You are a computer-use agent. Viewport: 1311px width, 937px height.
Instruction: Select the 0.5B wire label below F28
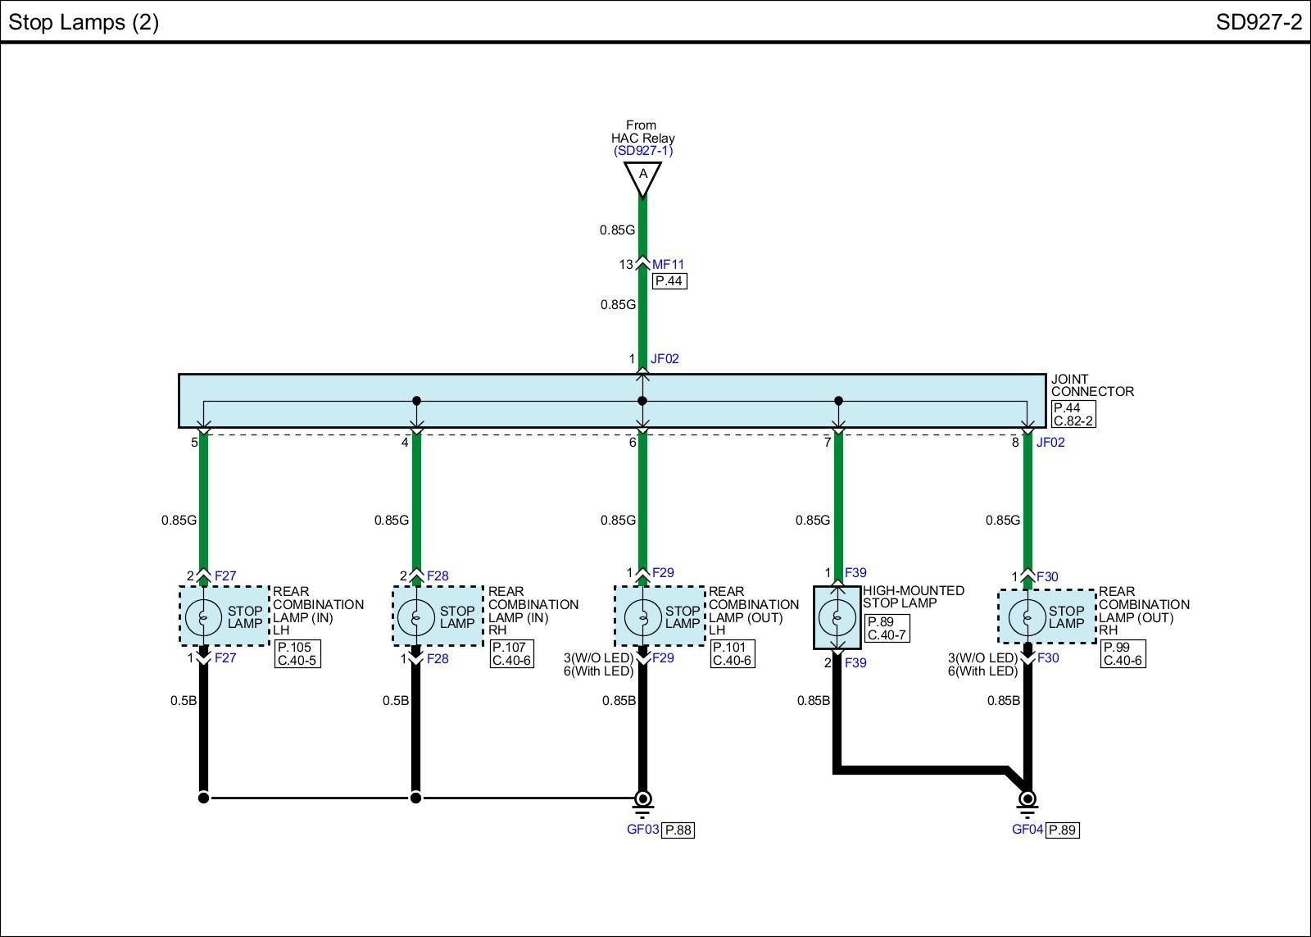(x=396, y=700)
